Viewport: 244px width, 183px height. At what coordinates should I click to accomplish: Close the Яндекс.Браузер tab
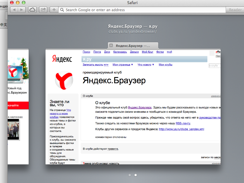click(x=111, y=45)
